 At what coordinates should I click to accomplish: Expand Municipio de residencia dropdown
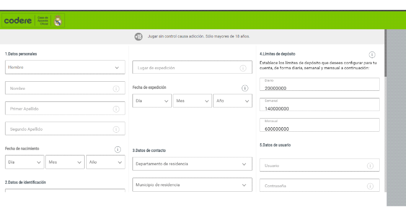[192, 185]
